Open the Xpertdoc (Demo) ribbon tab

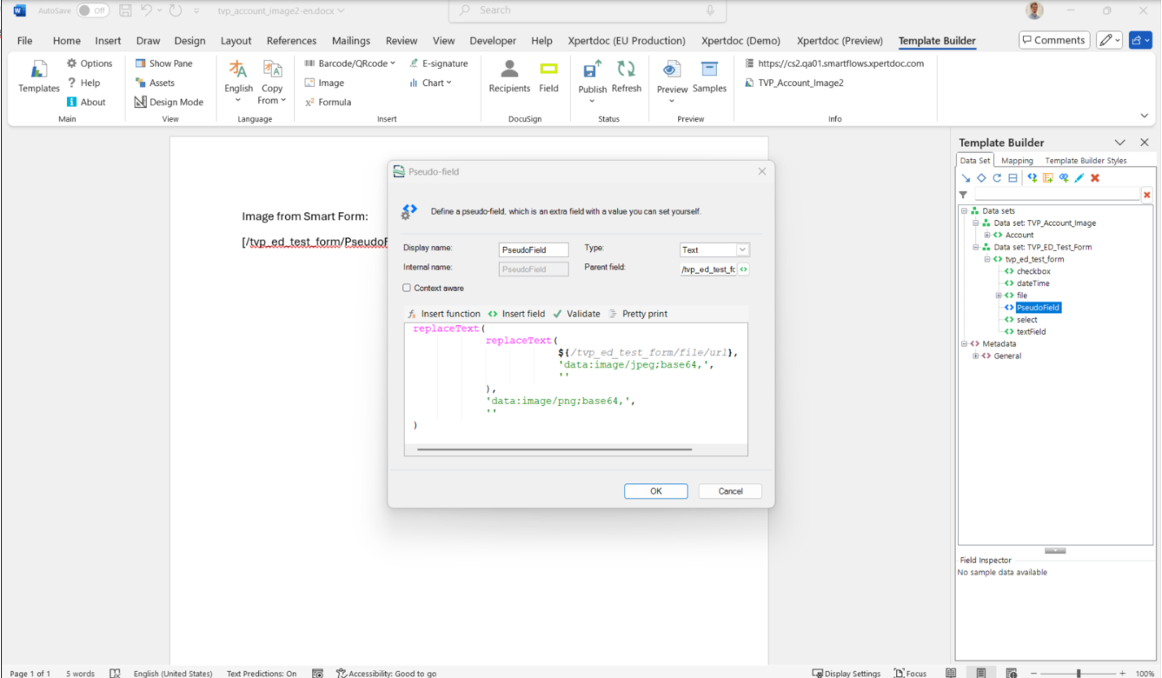740,41
